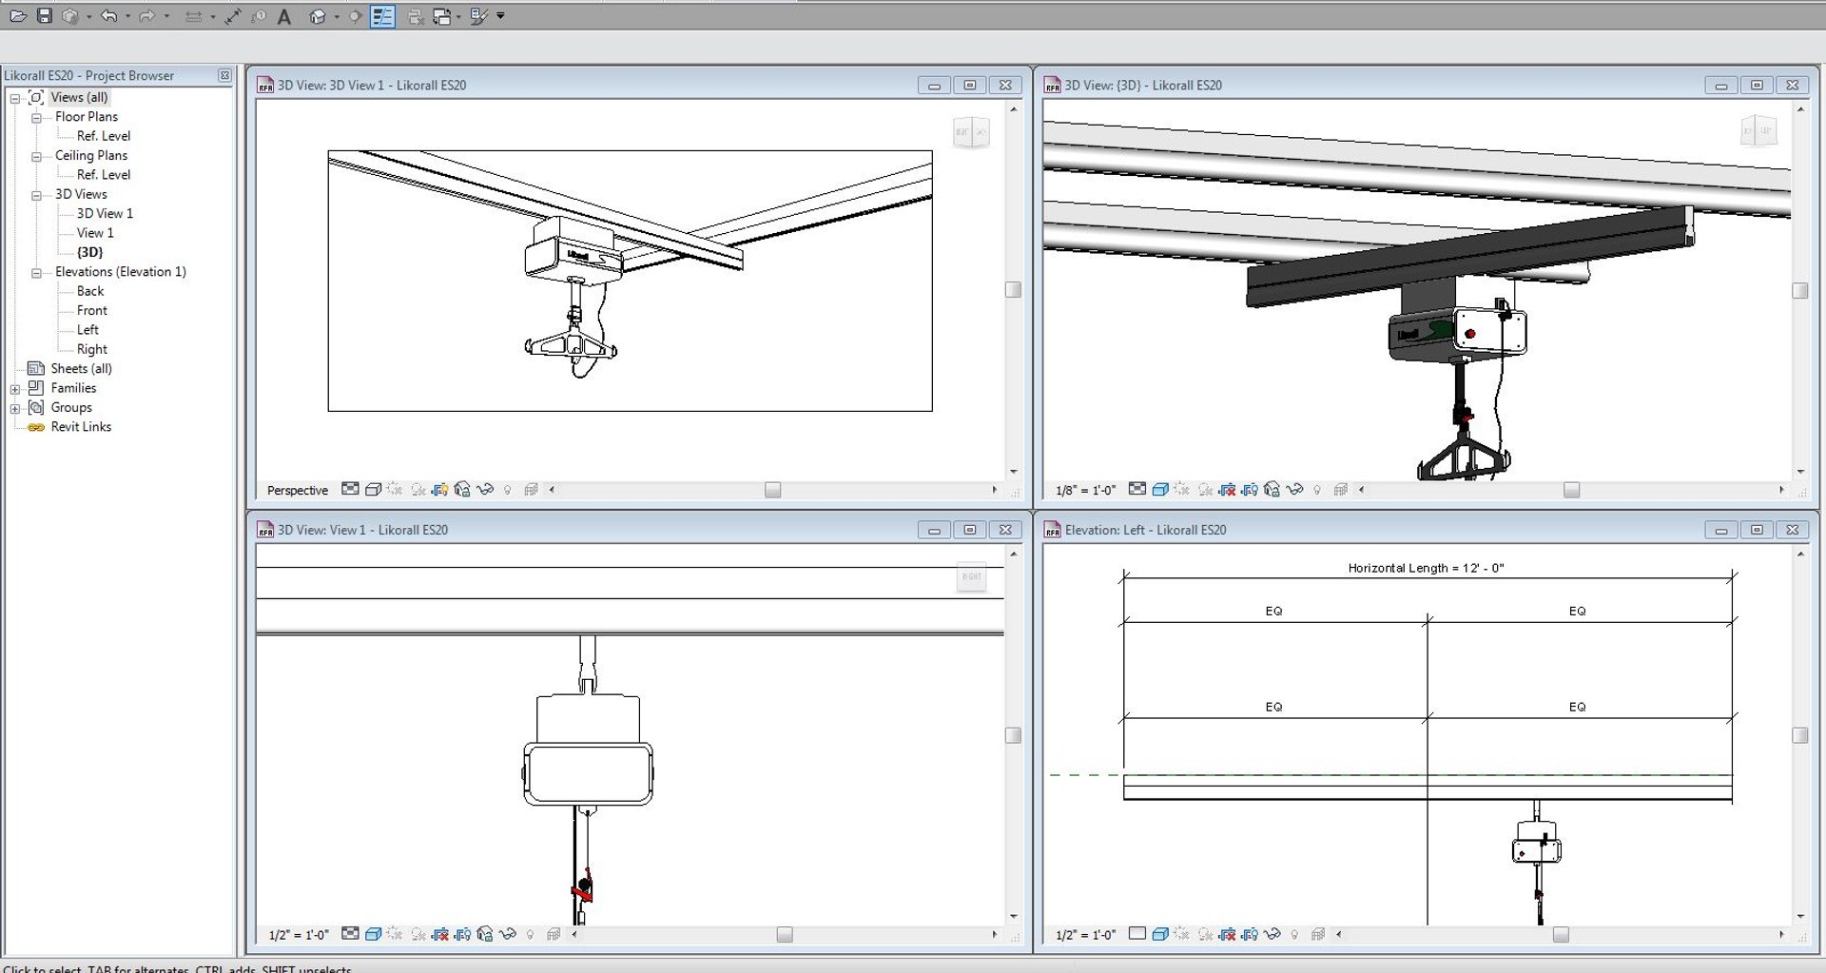Click the 1/2" = 1'-0" scale in Elevation Left window
The width and height of the screenshot is (1826, 973).
(x=1085, y=935)
